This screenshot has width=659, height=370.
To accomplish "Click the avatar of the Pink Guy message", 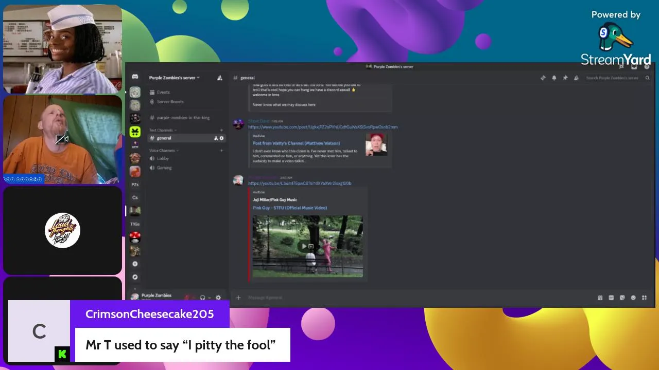I will pyautogui.click(x=238, y=180).
